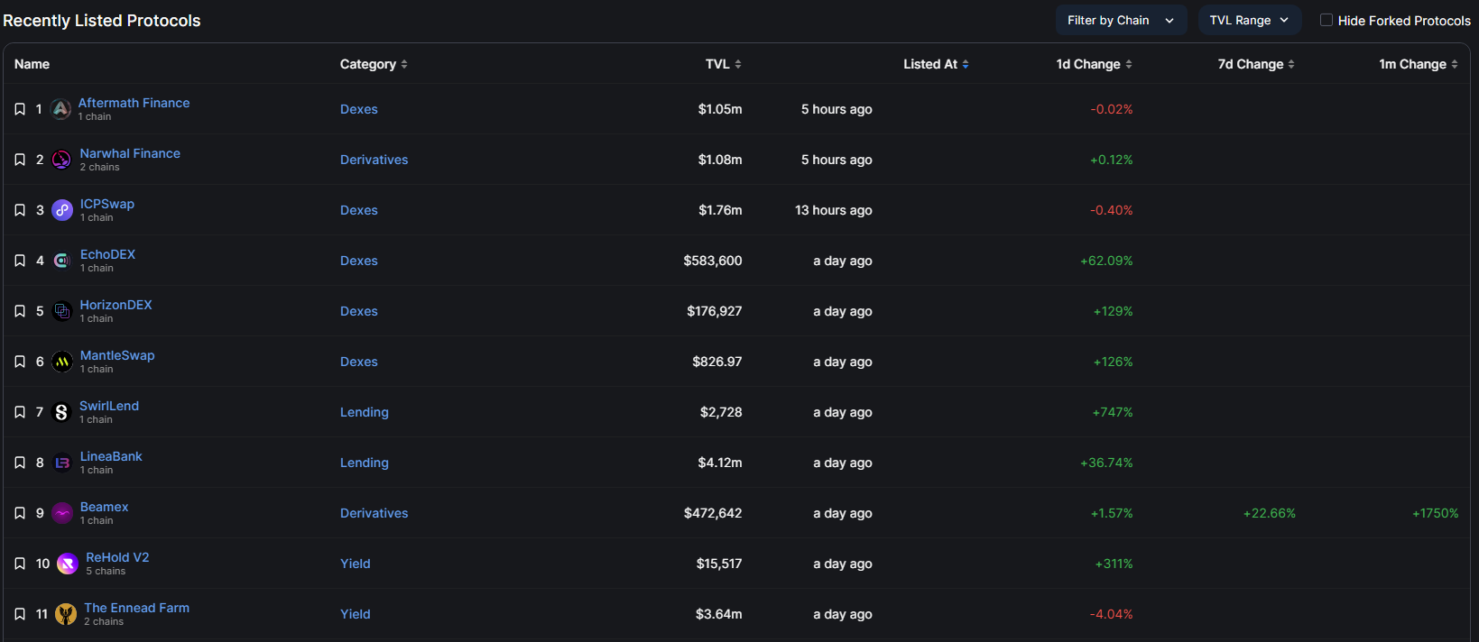
Task: Bookmark the Aftermath Finance protocol
Action: [x=20, y=109]
